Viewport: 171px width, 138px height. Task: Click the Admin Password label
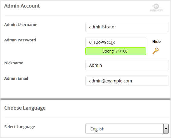[20, 40]
